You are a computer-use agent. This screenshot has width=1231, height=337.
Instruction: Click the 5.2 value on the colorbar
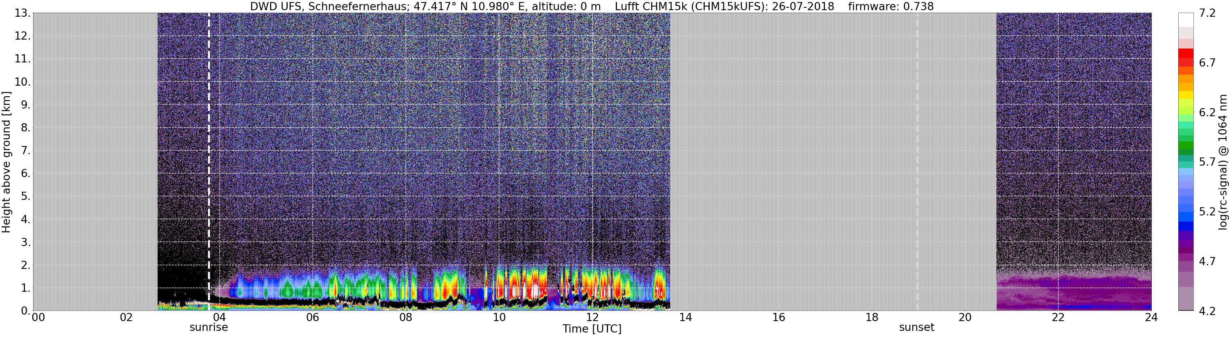1207,211
